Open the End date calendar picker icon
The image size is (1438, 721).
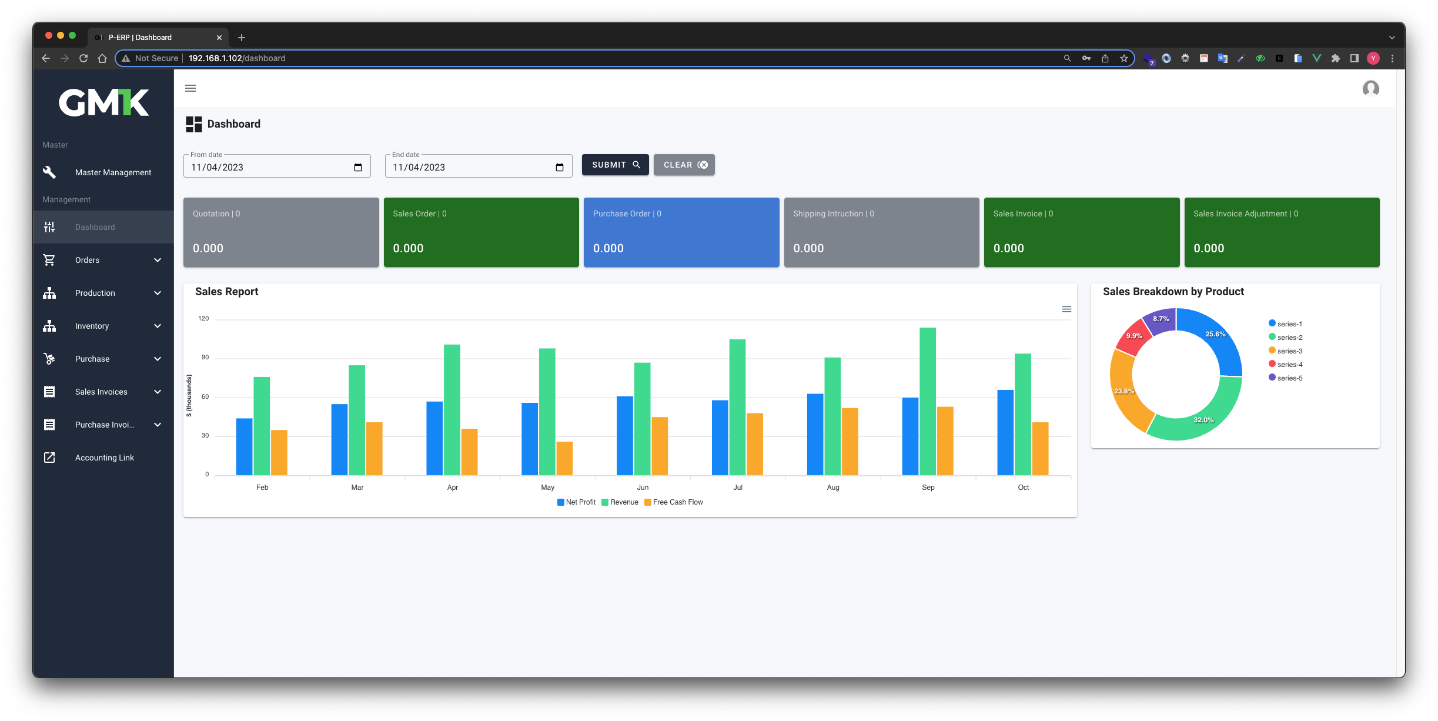coord(559,168)
